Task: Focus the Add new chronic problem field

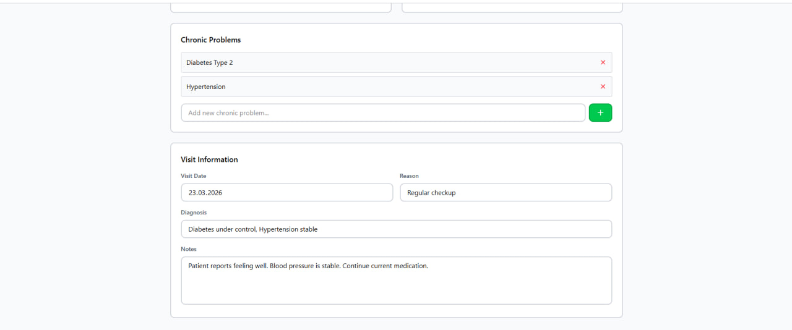Action: (x=383, y=112)
